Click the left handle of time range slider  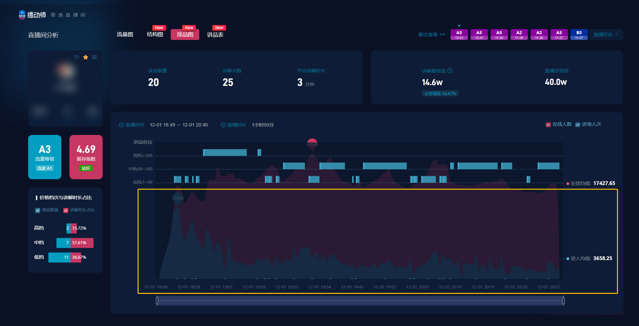point(157,301)
